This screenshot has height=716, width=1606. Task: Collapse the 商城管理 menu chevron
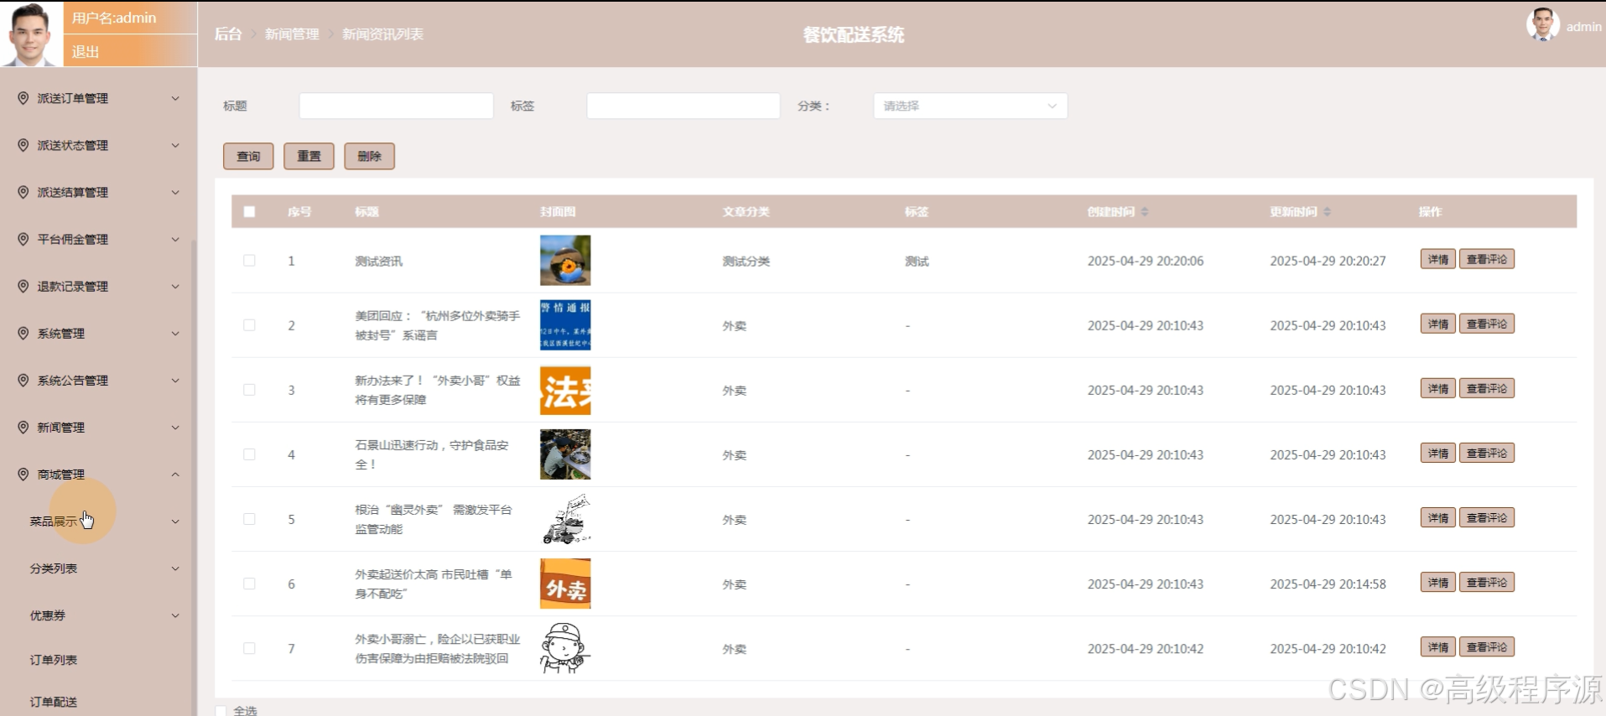(175, 474)
